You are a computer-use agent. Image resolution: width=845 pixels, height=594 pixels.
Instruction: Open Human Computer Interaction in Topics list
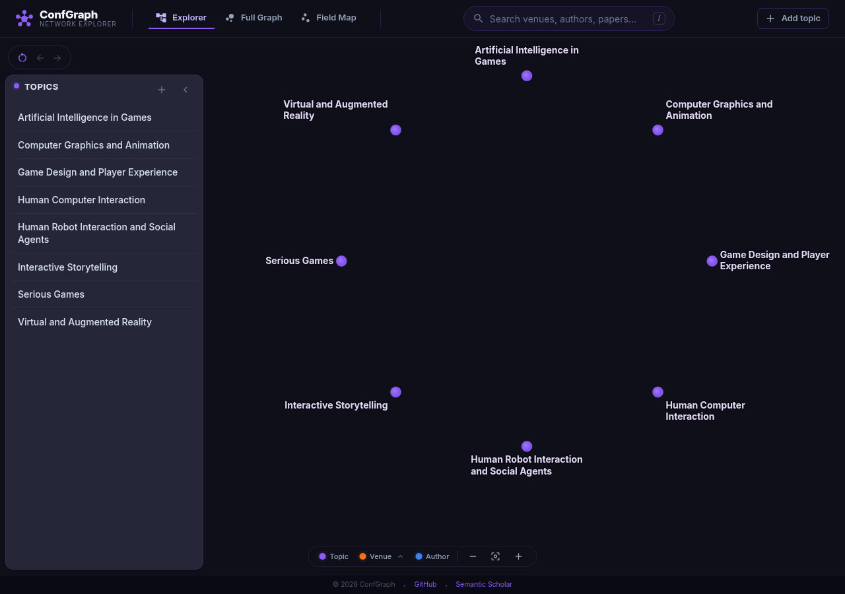click(x=104, y=200)
